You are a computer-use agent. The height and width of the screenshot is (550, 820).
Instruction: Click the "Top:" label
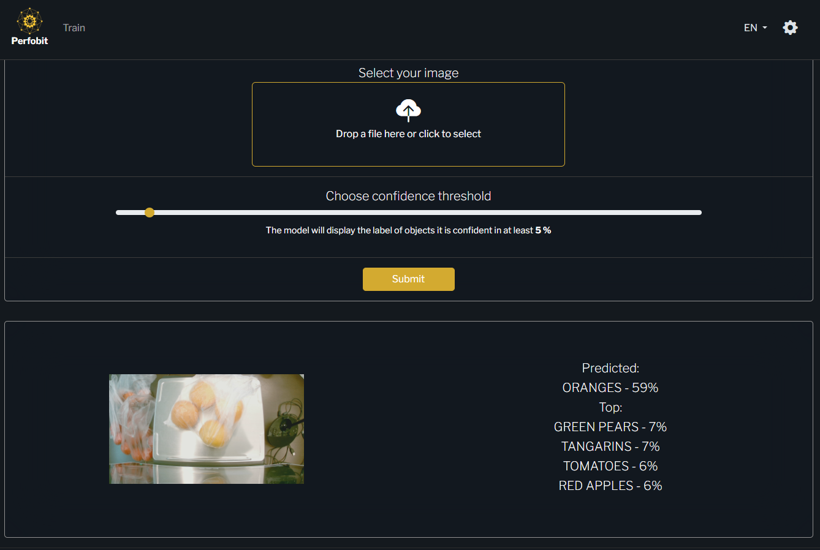coord(610,407)
